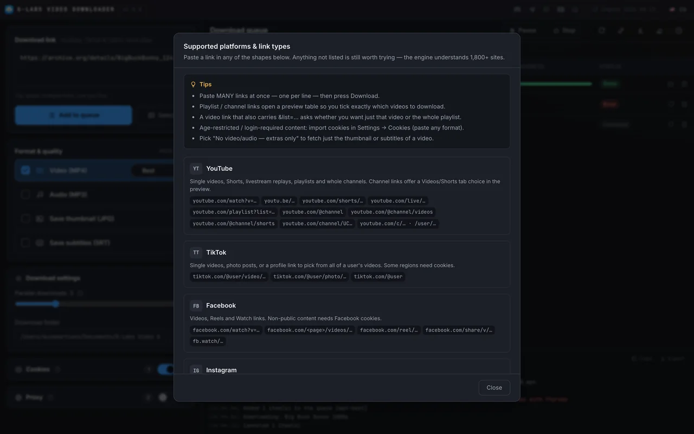
Task: Uncheck the Video (MP4) checkbox
Action: (25, 170)
